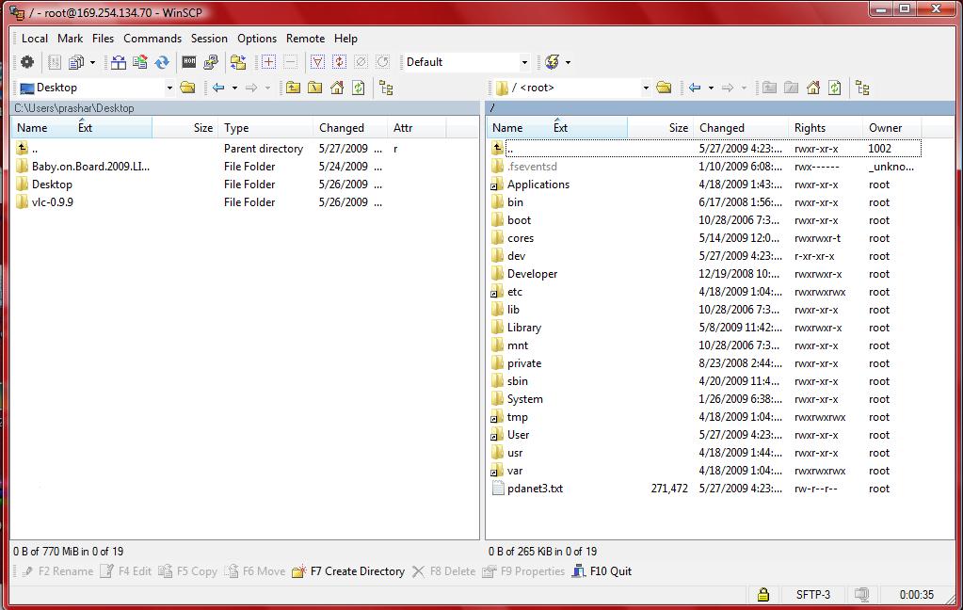
Task: Open the terminal console icon
Action: tap(189, 62)
